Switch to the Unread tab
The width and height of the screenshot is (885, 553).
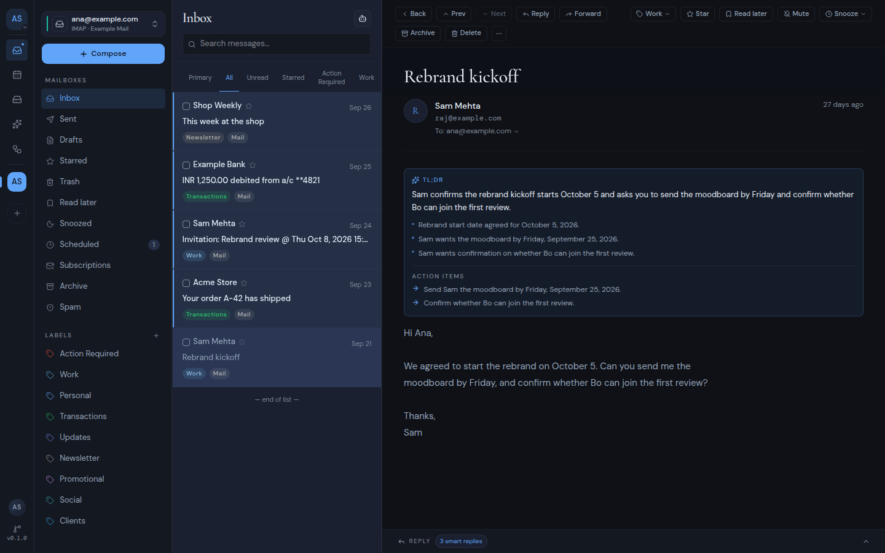(x=258, y=78)
